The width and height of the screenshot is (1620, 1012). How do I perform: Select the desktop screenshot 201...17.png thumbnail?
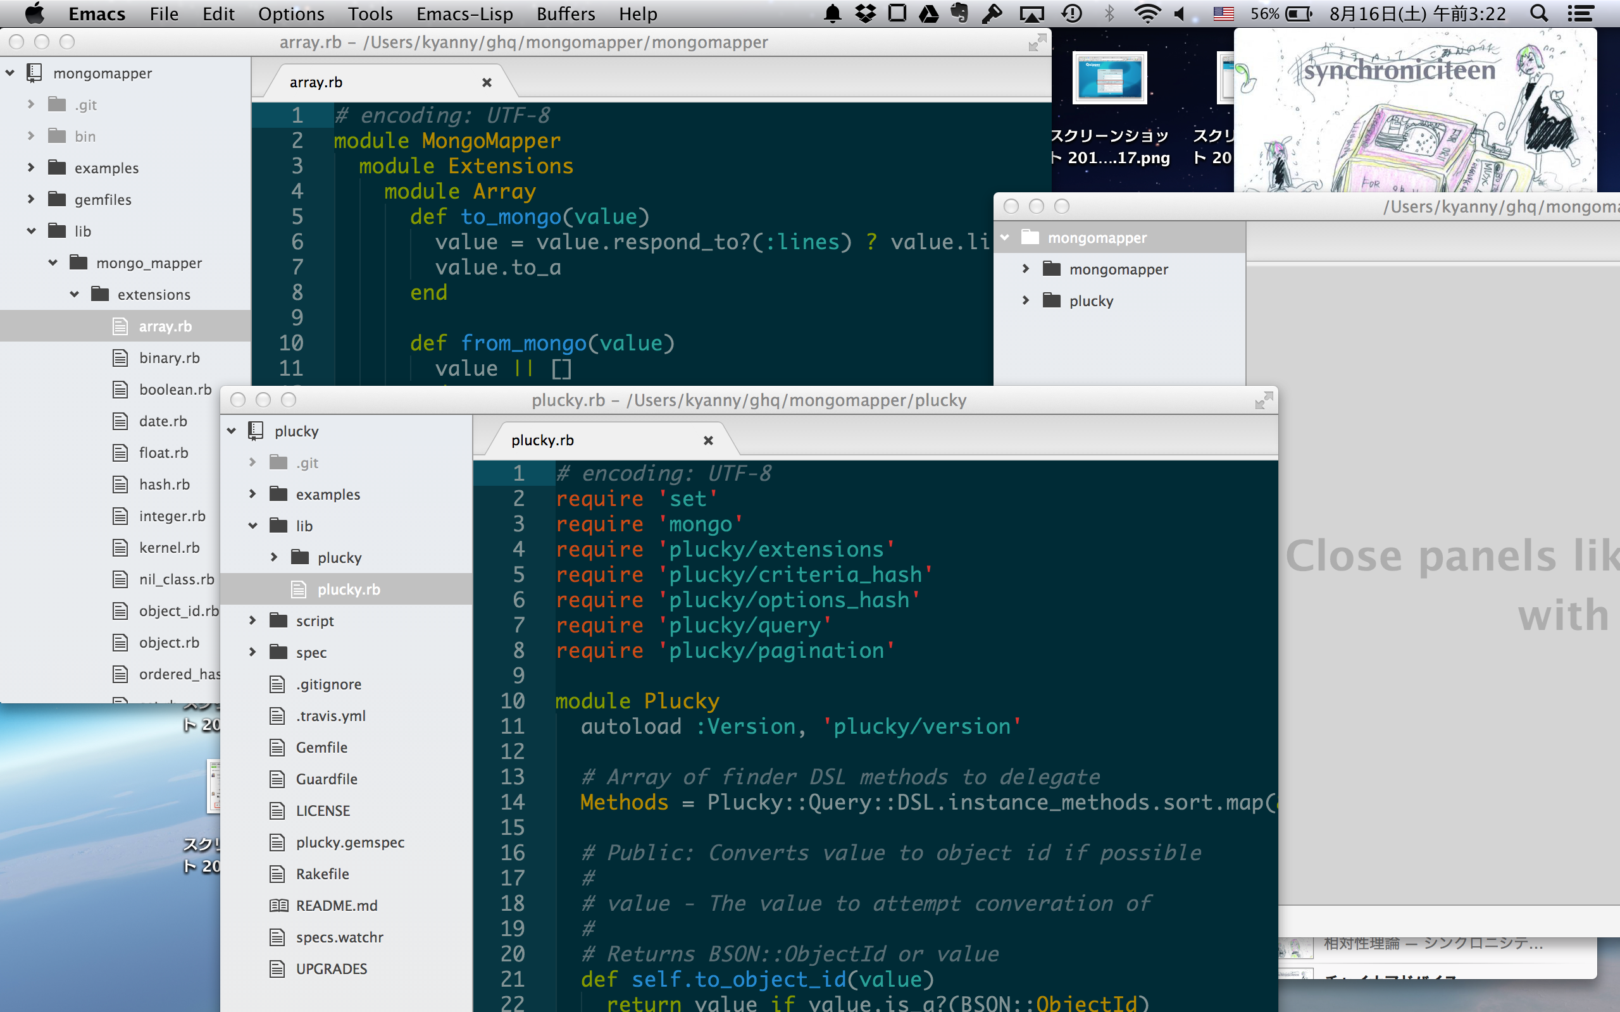tap(1109, 78)
